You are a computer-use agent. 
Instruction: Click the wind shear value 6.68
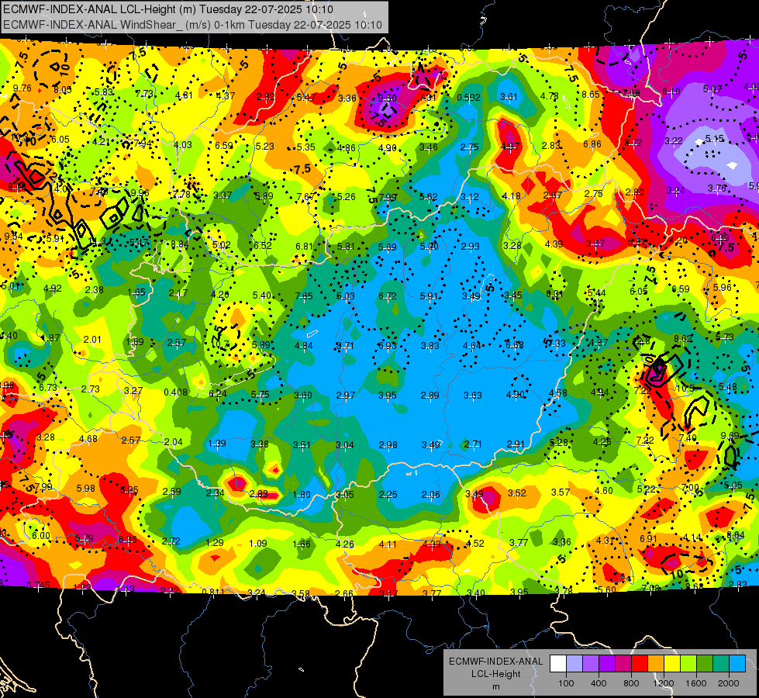point(515,344)
